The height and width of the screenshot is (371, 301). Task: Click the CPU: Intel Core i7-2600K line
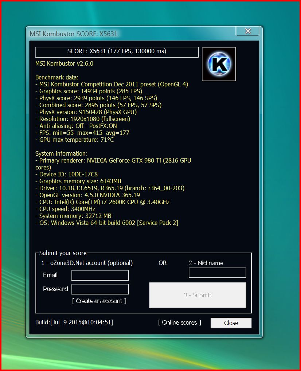(x=102, y=202)
